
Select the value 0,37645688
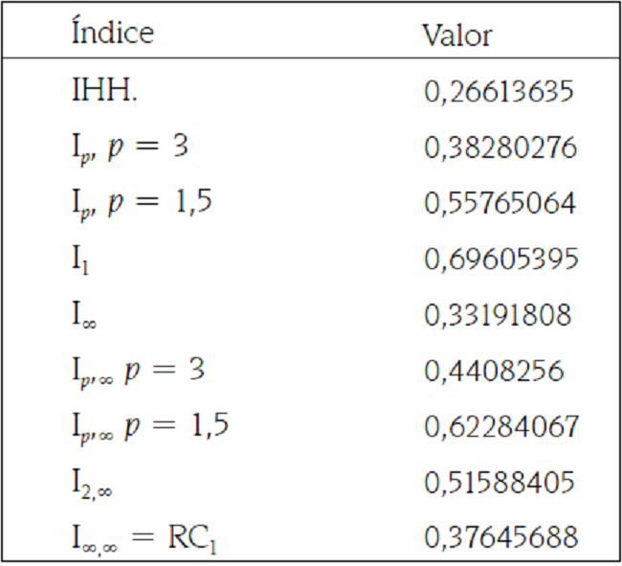click(x=500, y=536)
